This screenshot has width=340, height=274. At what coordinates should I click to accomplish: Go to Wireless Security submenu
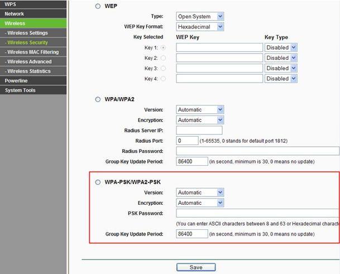point(33,42)
